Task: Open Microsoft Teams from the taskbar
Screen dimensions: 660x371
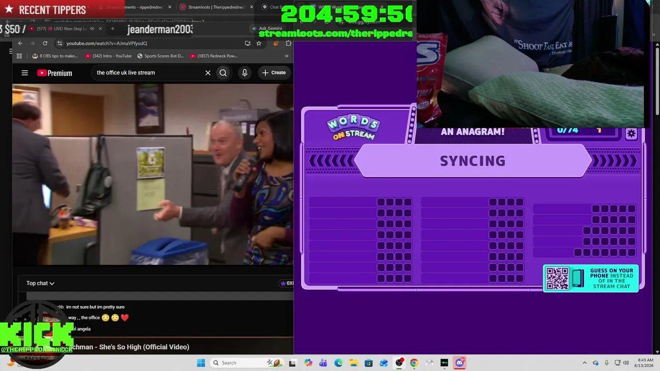Action: click(x=323, y=363)
